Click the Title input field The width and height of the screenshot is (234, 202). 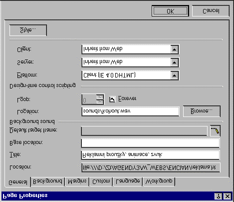[150, 155]
